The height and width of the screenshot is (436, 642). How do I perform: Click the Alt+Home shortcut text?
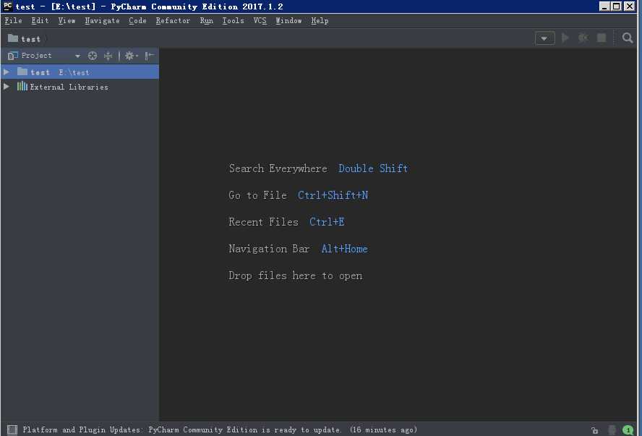344,249
